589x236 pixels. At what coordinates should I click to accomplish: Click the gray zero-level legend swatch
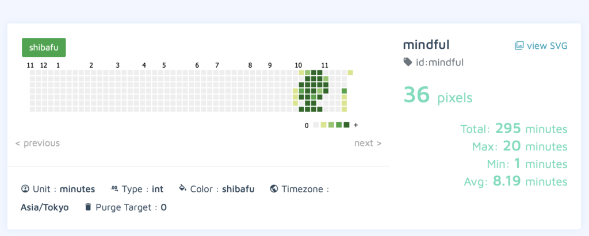click(x=316, y=125)
